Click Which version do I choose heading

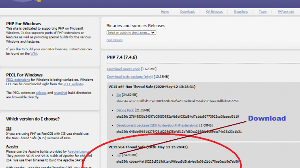(33, 119)
